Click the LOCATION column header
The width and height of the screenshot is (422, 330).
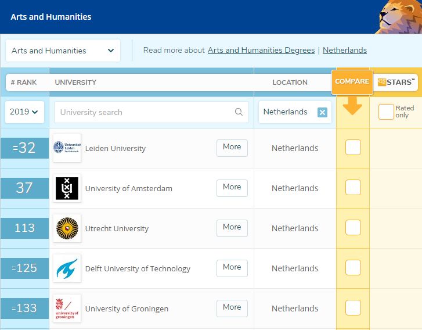[x=290, y=82]
